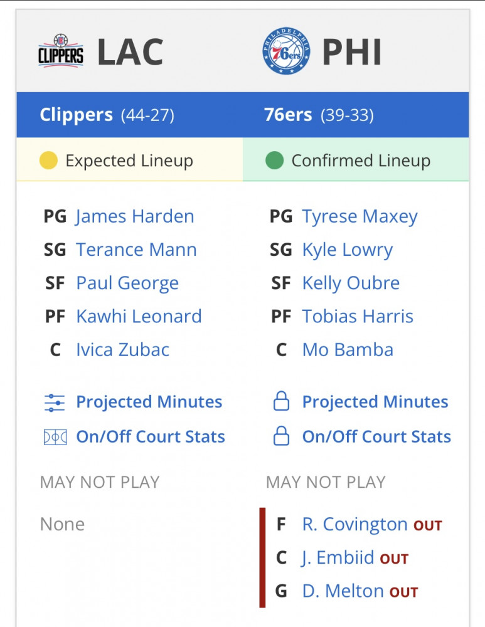The image size is (485, 627).
Task: View Tyrese Maxey's player profile
Action: pos(360,217)
